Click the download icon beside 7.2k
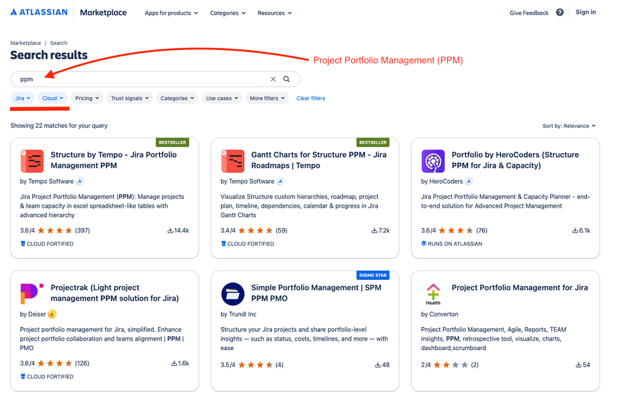The height and width of the screenshot is (395, 632). coord(375,230)
